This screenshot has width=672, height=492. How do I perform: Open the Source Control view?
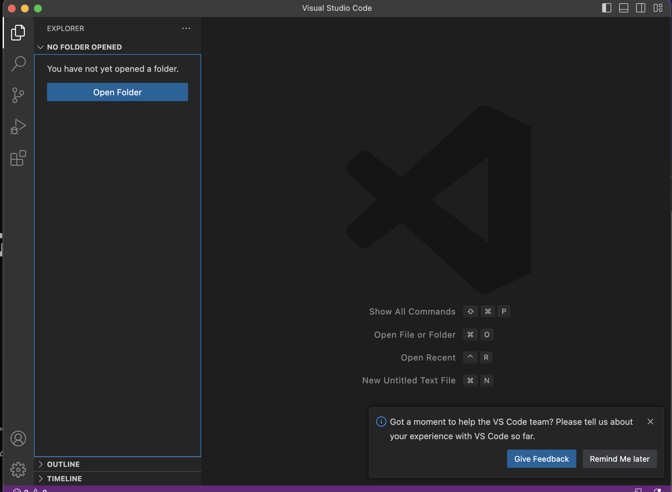click(18, 95)
